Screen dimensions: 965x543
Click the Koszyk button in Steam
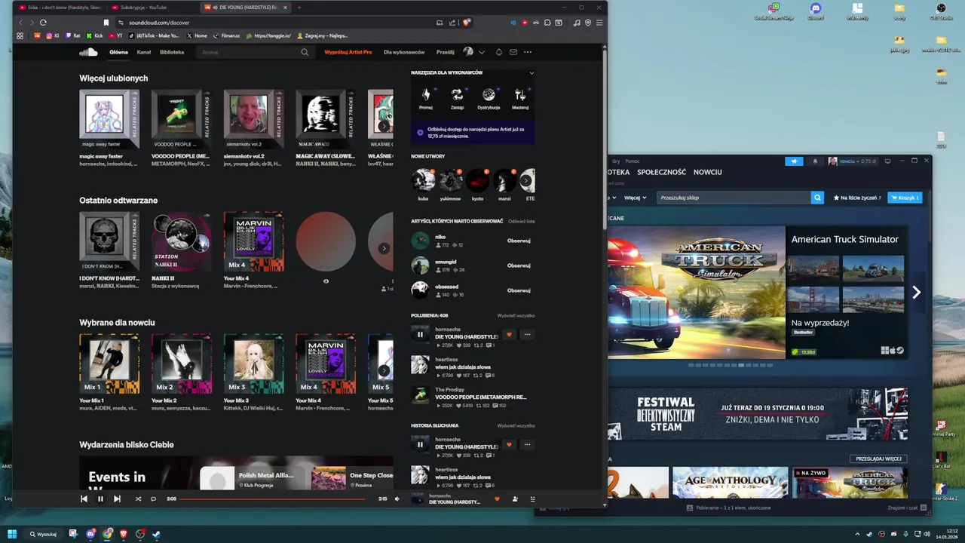(905, 198)
